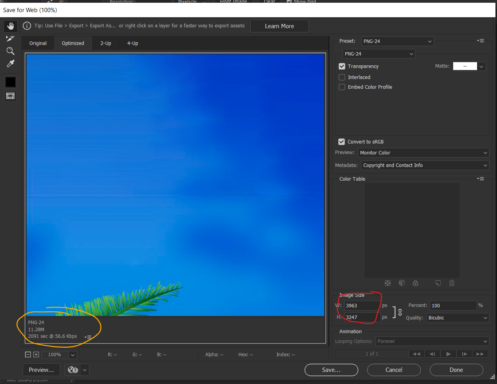Click the delete color trash icon
This screenshot has height=384, width=497.
[452, 283]
